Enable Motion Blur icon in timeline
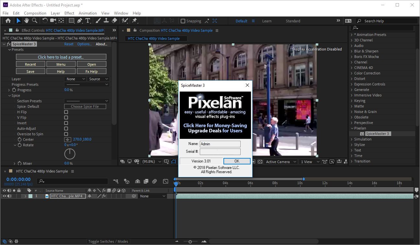 [x=154, y=181]
